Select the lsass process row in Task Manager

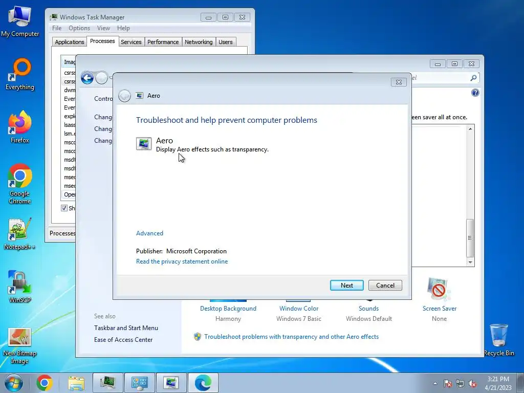click(x=70, y=125)
